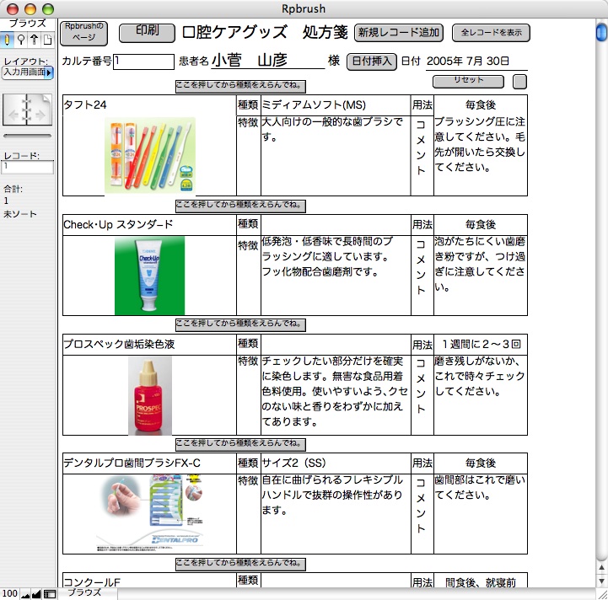Image resolution: width=608 pixels, height=600 pixels.
Task: Open the type chooser above タフト24
Action: click(x=240, y=87)
